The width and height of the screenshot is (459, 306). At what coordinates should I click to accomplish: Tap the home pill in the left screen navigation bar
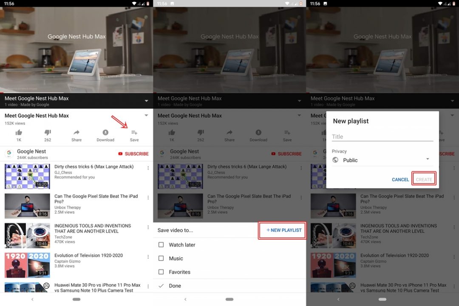76,299
